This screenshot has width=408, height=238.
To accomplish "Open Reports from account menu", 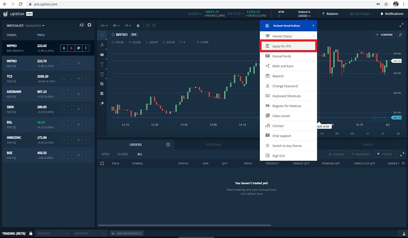I will (x=288, y=76).
